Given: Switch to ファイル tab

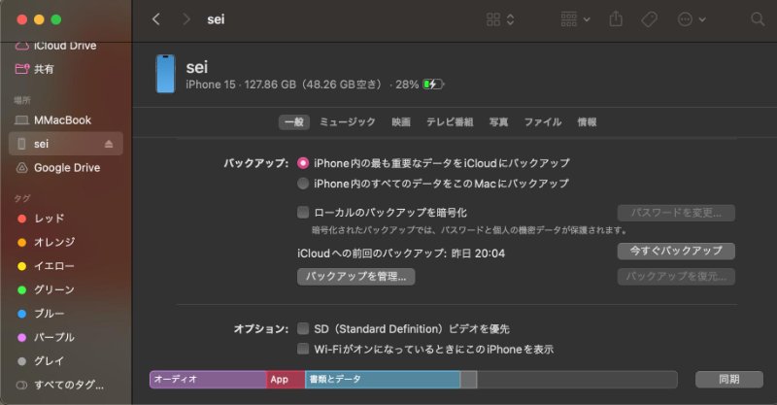Looking at the screenshot, I should click(x=543, y=122).
